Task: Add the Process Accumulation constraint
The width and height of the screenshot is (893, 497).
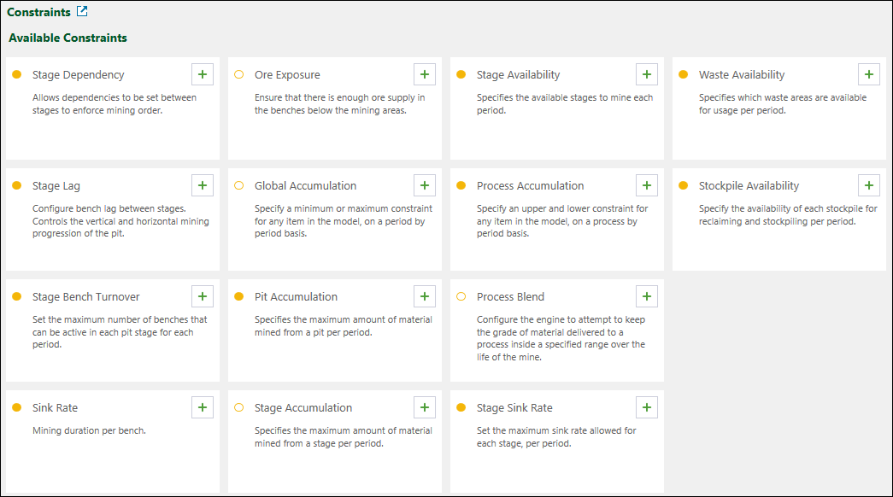Action: coord(647,185)
